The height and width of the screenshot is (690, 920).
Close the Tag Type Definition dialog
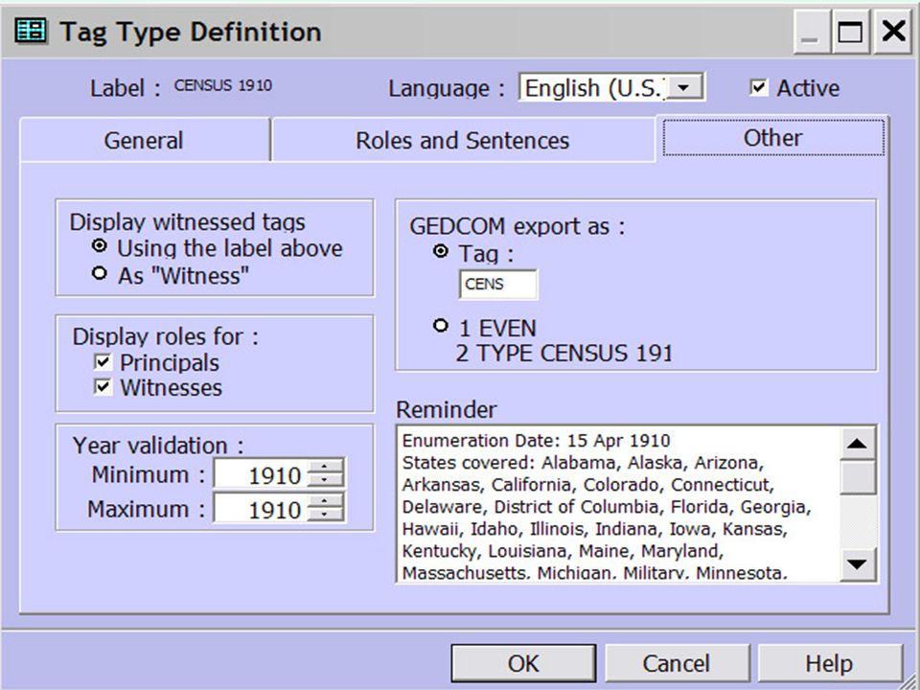pyautogui.click(x=893, y=31)
